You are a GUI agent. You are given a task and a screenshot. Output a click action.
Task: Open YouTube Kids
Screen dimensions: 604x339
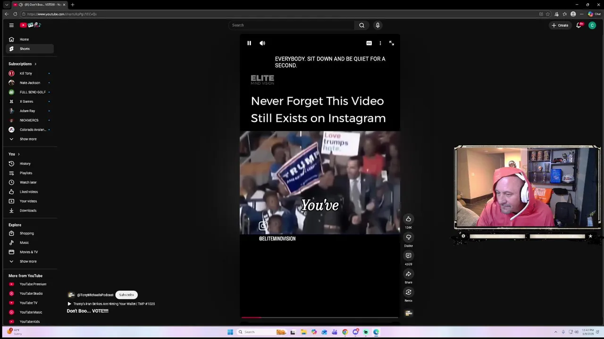[x=30, y=322]
